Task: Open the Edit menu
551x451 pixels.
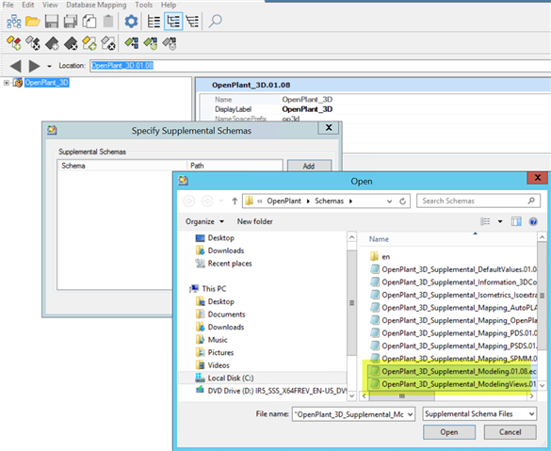Action: pyautogui.click(x=28, y=5)
